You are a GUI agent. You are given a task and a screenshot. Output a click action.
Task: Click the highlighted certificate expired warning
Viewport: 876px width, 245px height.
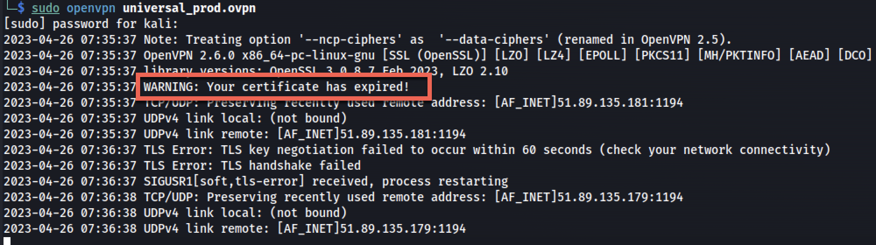pos(276,87)
